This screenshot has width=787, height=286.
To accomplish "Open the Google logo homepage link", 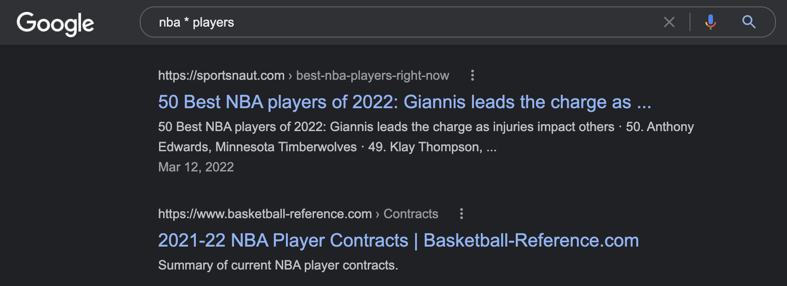I will [x=55, y=23].
